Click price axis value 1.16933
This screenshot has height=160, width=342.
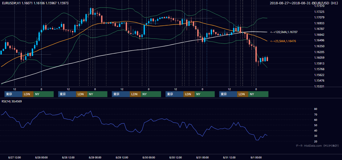(319, 23)
